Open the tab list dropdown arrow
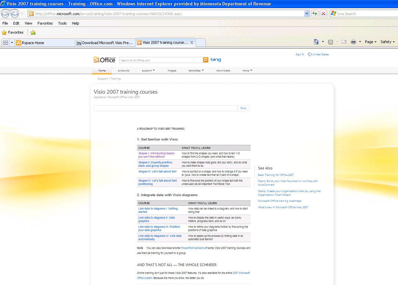Viewport: 398px width, 285px height. point(12,42)
